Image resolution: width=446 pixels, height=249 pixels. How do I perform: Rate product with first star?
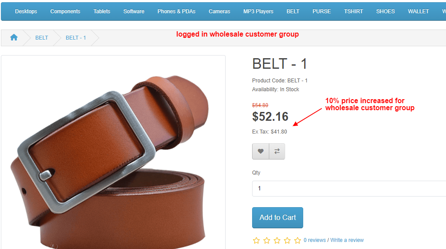click(256, 241)
